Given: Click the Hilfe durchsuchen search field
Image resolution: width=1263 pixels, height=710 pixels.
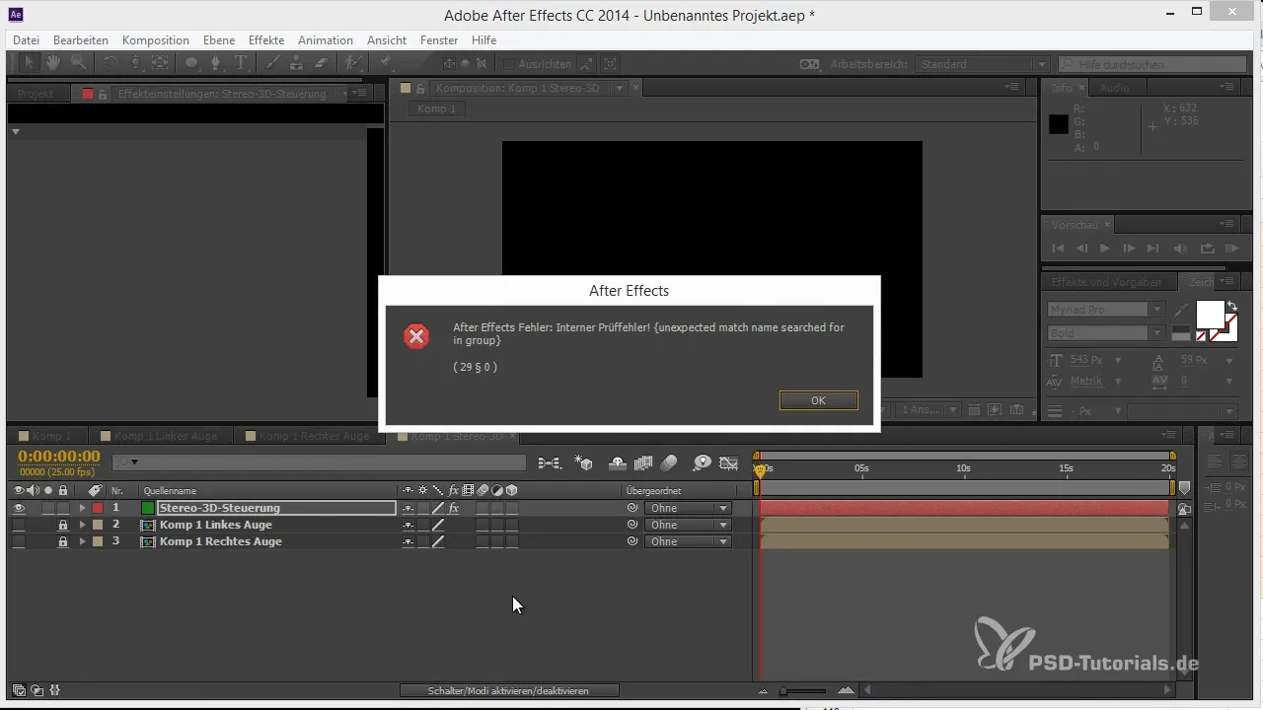Looking at the screenshot, I should 1152,64.
